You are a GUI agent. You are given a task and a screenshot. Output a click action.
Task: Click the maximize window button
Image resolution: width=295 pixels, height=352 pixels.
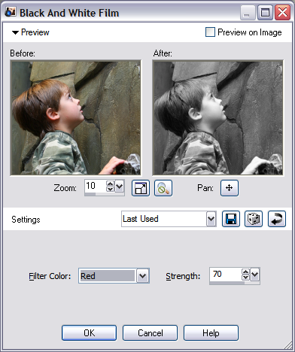click(x=265, y=12)
